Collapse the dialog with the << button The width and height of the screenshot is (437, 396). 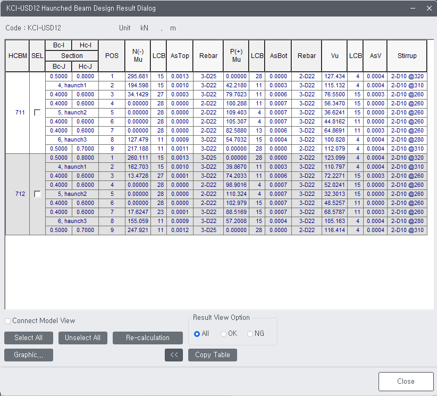pyautogui.click(x=174, y=355)
